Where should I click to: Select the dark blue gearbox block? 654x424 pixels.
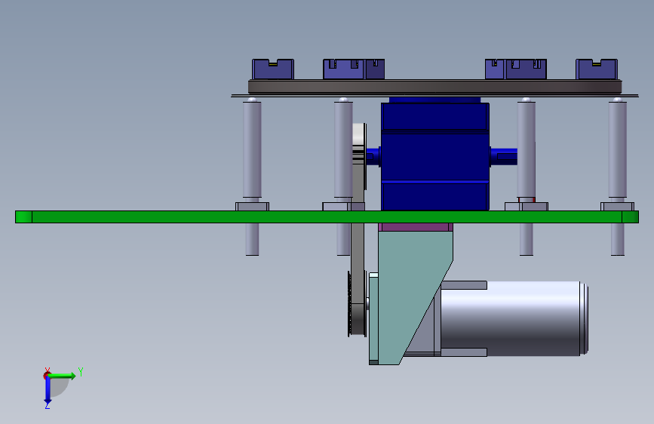434,156
